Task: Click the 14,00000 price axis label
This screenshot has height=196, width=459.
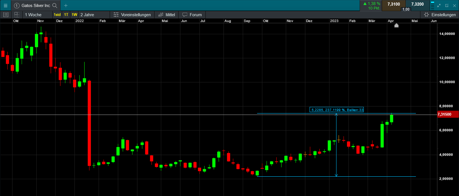Action: [x=447, y=34]
